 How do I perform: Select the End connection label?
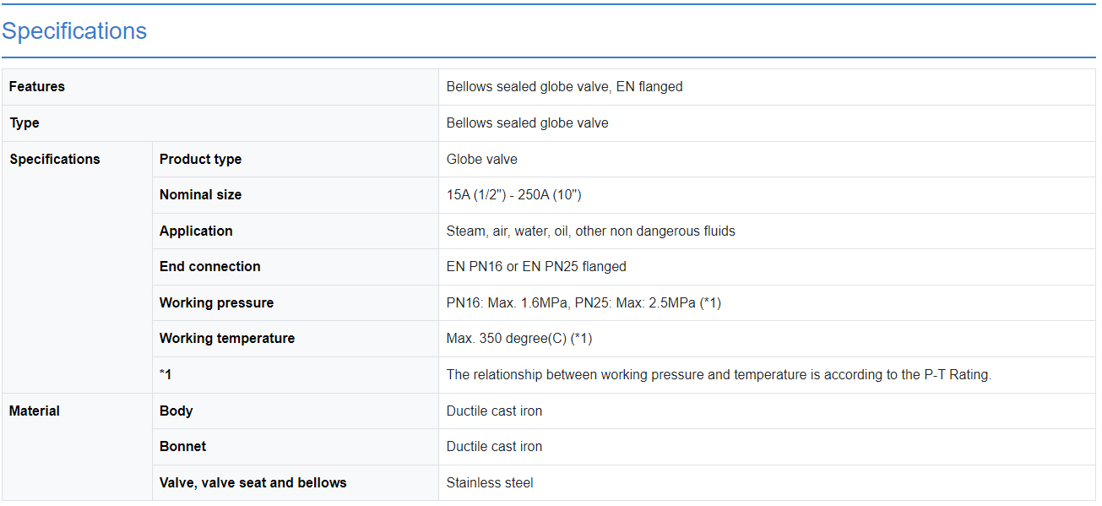click(x=209, y=267)
